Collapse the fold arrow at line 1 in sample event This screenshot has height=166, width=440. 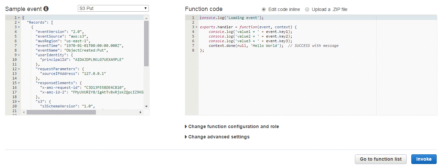click(x=19, y=18)
